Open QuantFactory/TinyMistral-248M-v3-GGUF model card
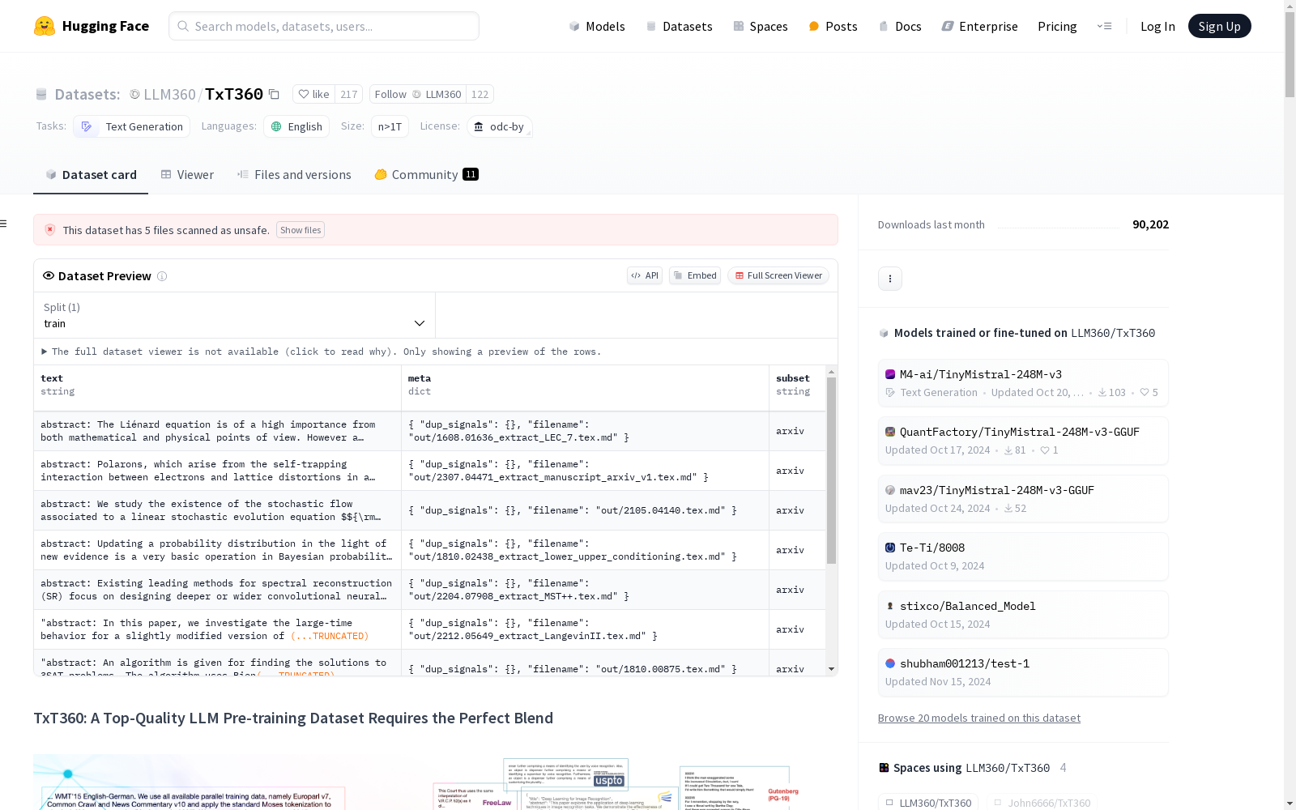Image resolution: width=1296 pixels, height=810 pixels. point(1023,441)
